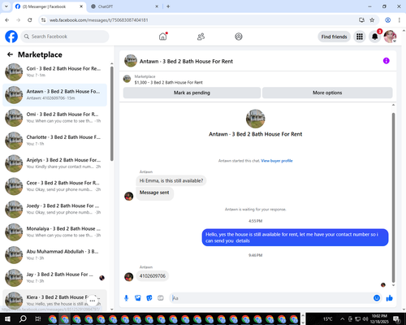The image size is (406, 325).
Task: Click the attach photo icon
Action: pos(138,298)
